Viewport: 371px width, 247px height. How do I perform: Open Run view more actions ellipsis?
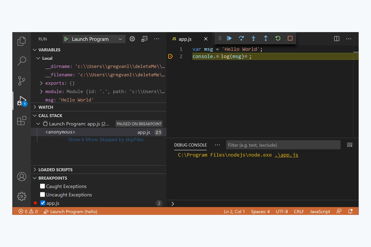(x=157, y=39)
